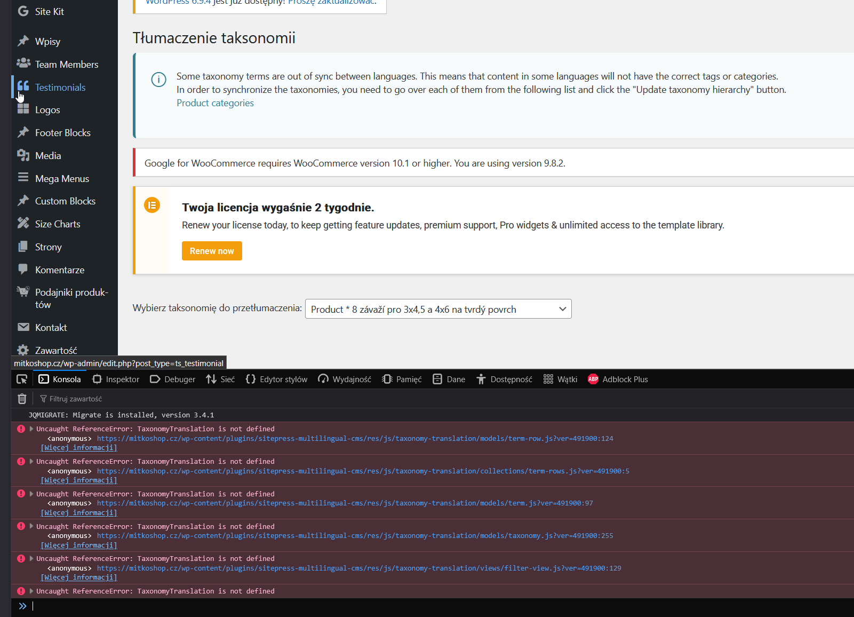The height and width of the screenshot is (617, 854).
Task: Activate the devtools element picker icon
Action: pos(22,379)
